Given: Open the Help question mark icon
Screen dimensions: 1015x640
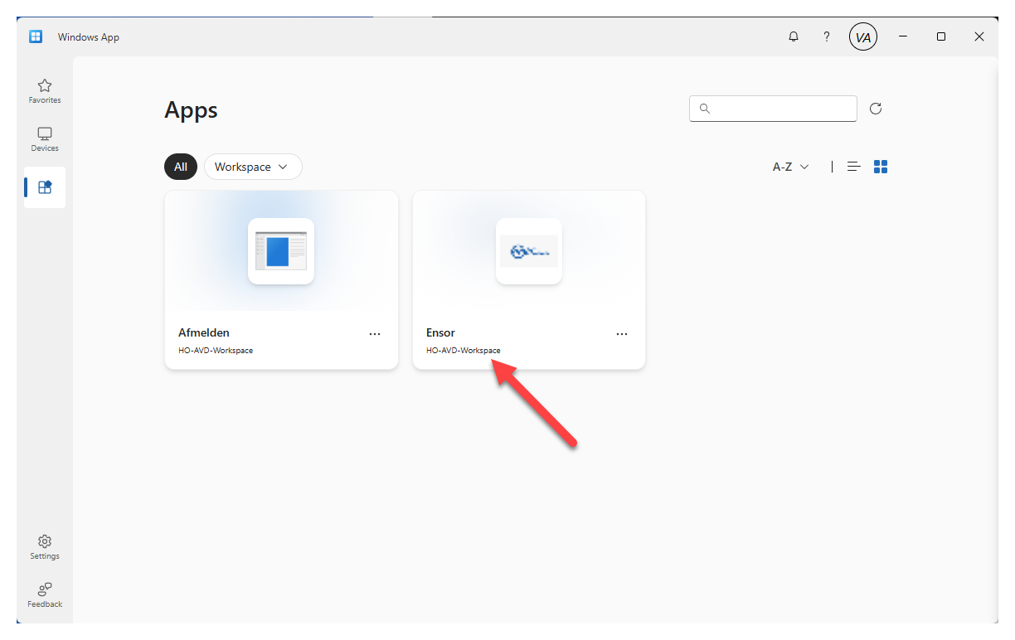Looking at the screenshot, I should (x=826, y=36).
